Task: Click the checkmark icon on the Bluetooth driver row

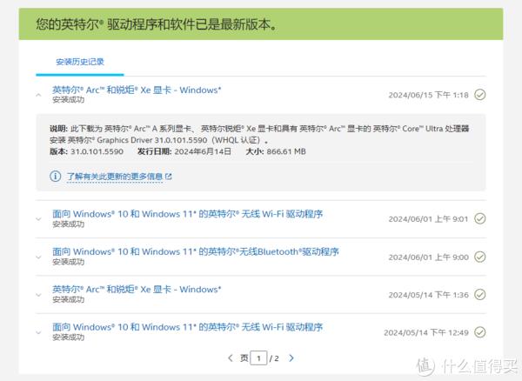Action: 479,257
